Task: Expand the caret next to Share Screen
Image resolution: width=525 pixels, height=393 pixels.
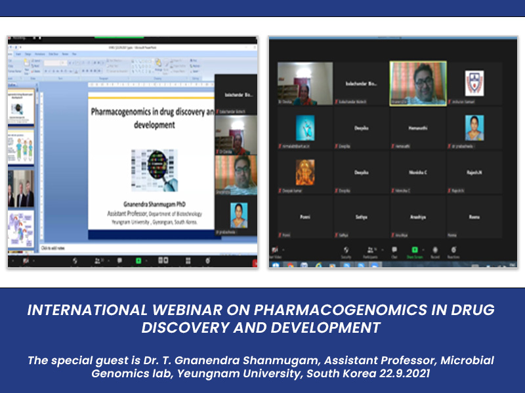Action: (424, 250)
